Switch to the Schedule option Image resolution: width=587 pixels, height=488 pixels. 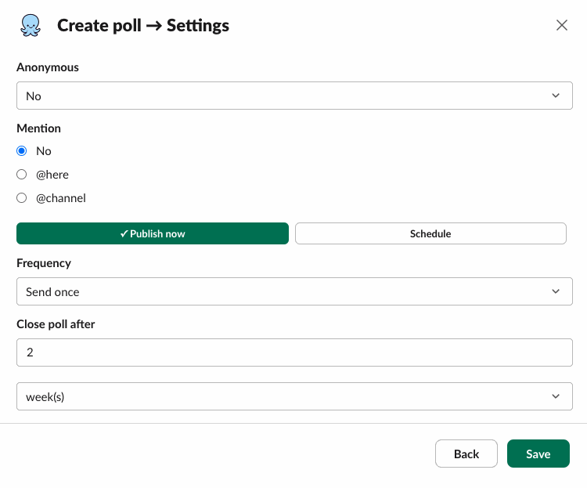(430, 233)
